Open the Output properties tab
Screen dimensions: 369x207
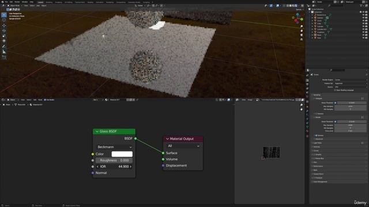[307, 85]
